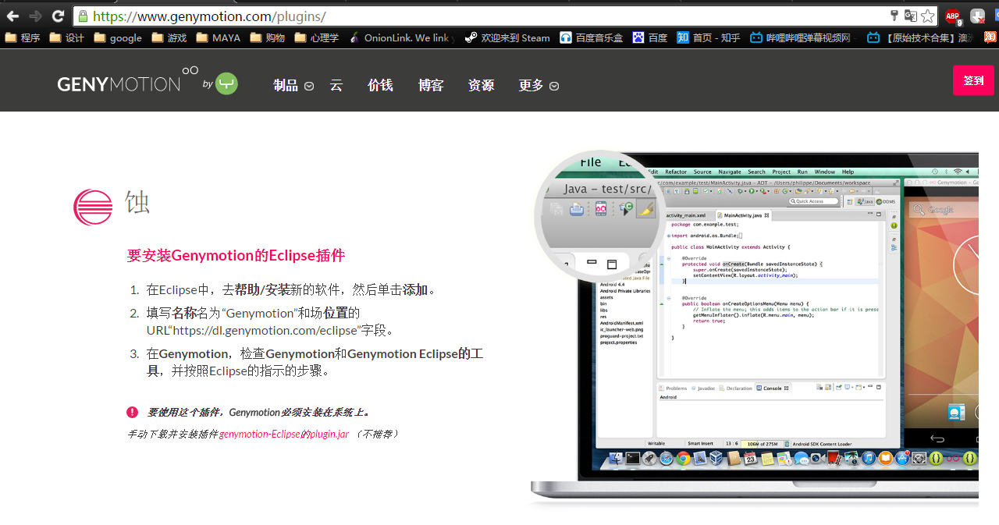Open the 百度 bookmark

650,37
